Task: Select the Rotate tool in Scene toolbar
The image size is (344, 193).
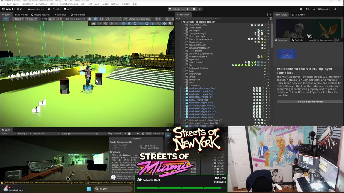Action: click(101, 19)
